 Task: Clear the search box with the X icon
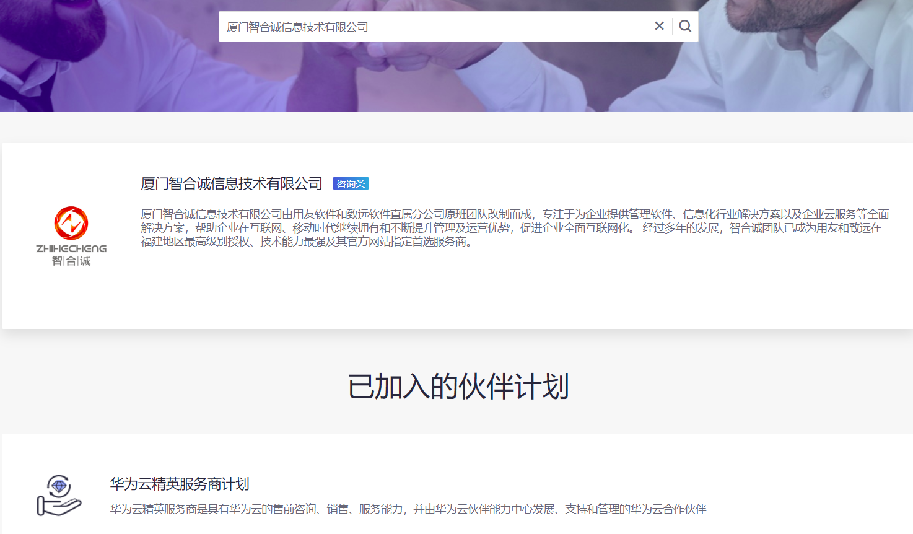(659, 26)
